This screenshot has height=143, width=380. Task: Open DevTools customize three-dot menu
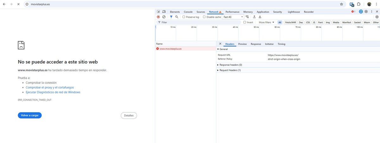[371, 12]
